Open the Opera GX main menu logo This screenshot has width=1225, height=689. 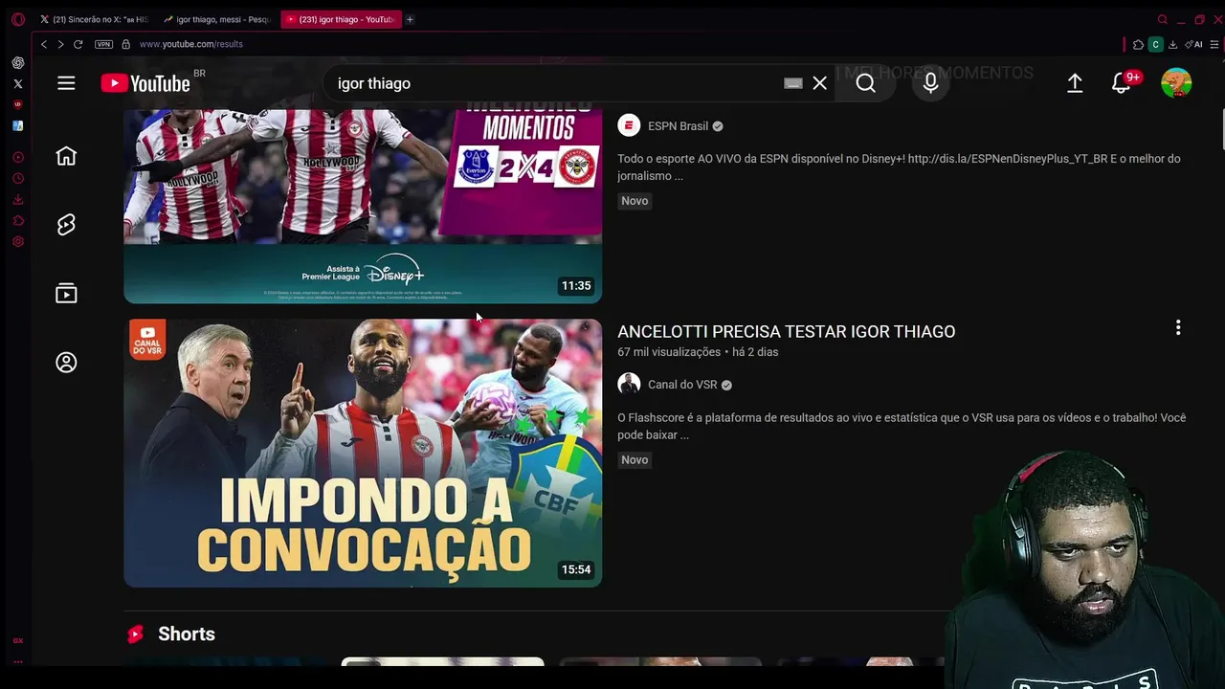pos(17,19)
